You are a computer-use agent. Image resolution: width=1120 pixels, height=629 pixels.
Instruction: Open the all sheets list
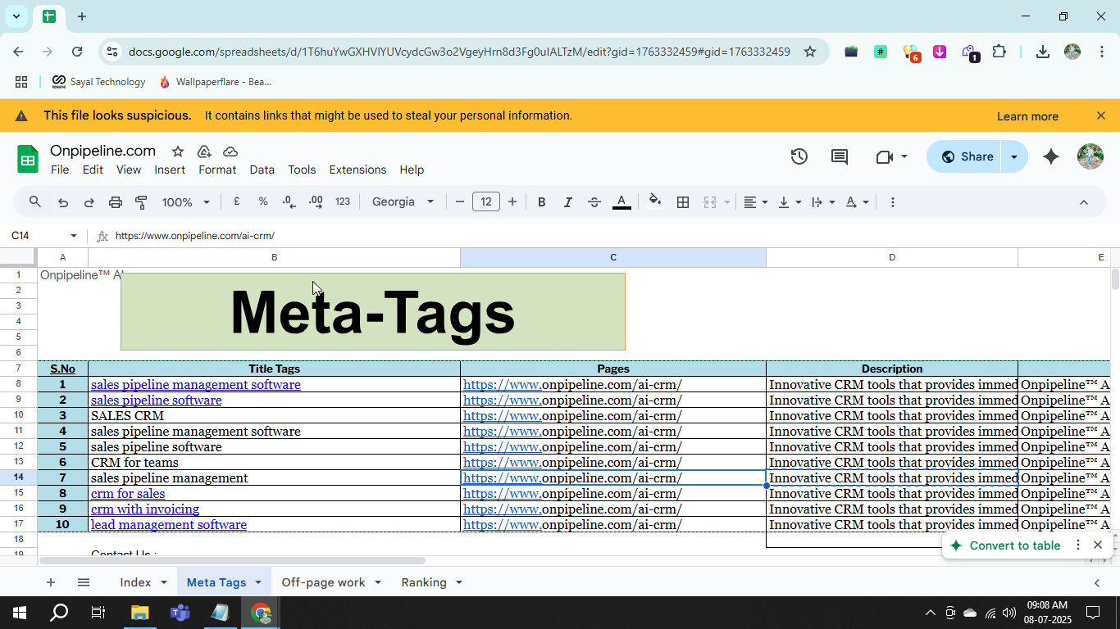pos(84,582)
